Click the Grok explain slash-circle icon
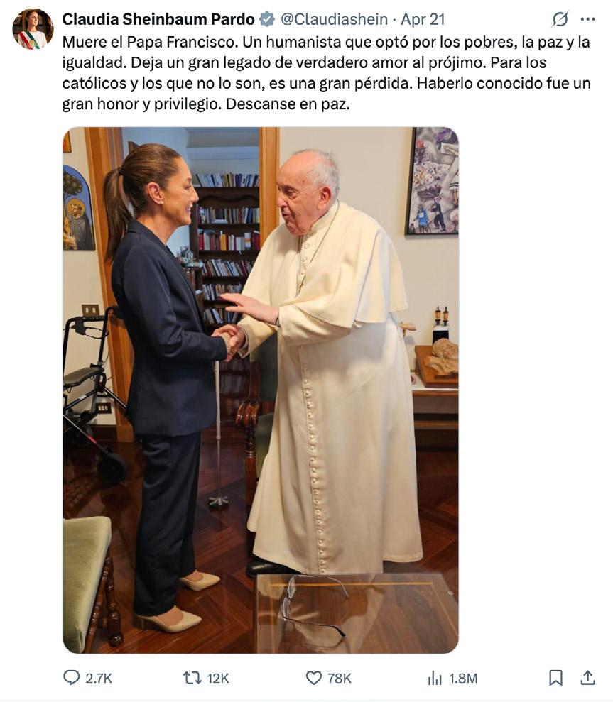Viewport: 613px width, 702px height. pos(560,19)
